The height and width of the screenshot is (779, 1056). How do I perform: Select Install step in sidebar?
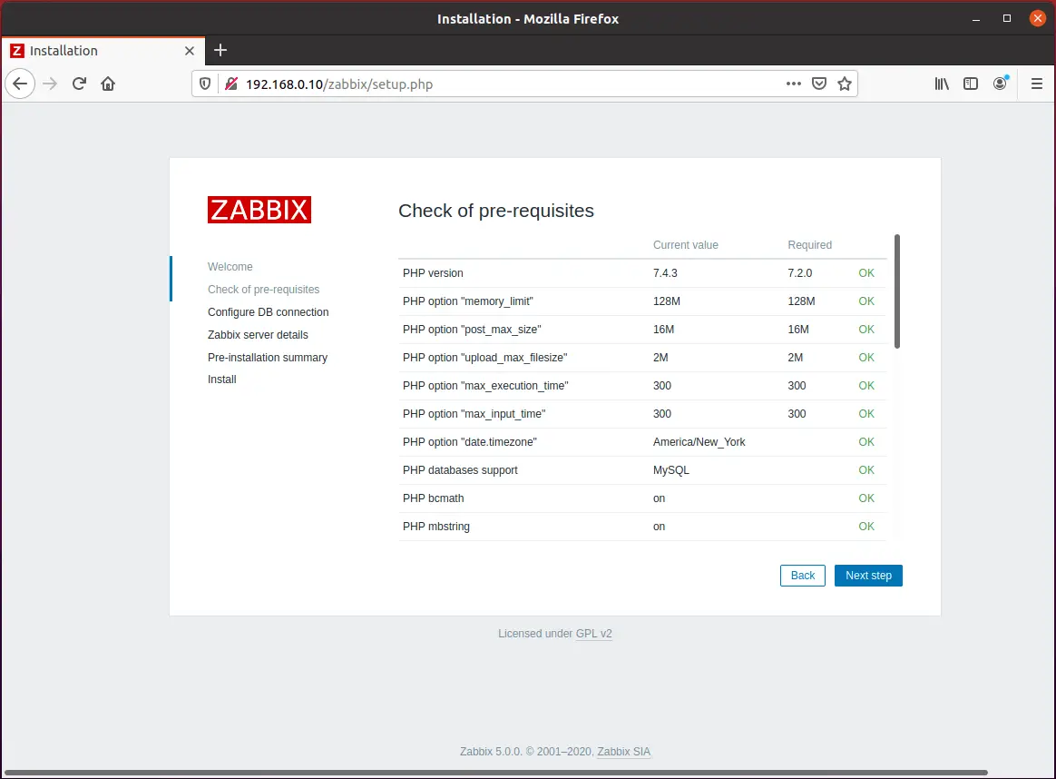pyautogui.click(x=221, y=380)
